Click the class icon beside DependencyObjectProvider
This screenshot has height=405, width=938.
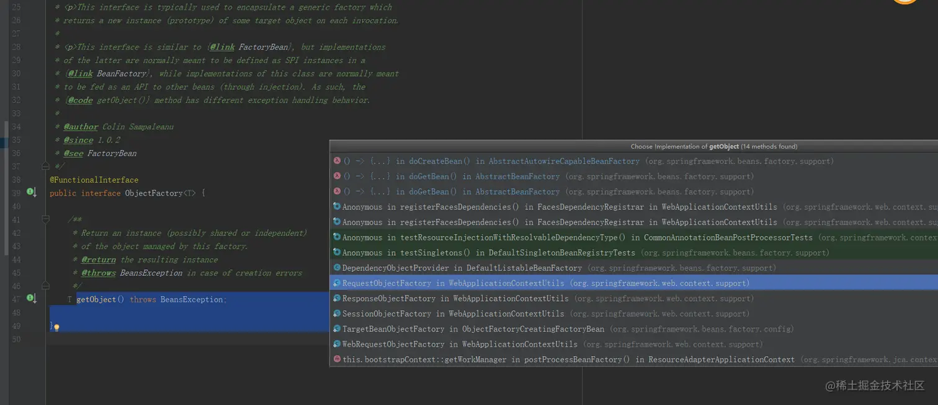click(x=337, y=268)
